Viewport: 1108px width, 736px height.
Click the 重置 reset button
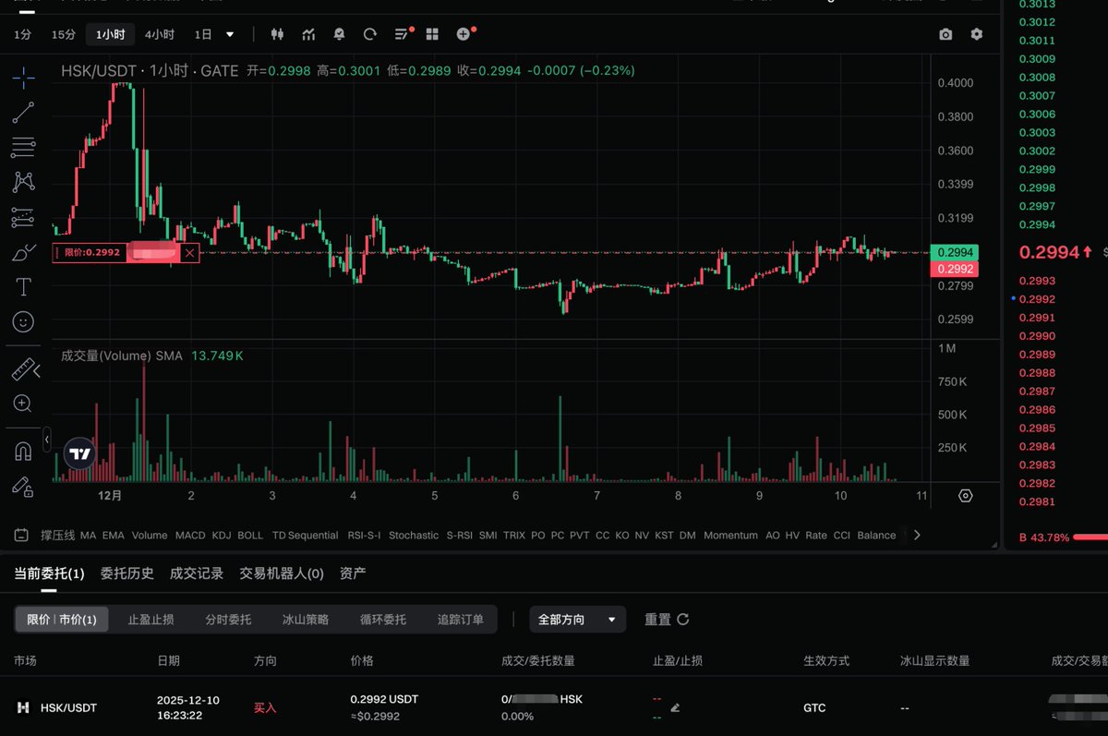tap(667, 620)
